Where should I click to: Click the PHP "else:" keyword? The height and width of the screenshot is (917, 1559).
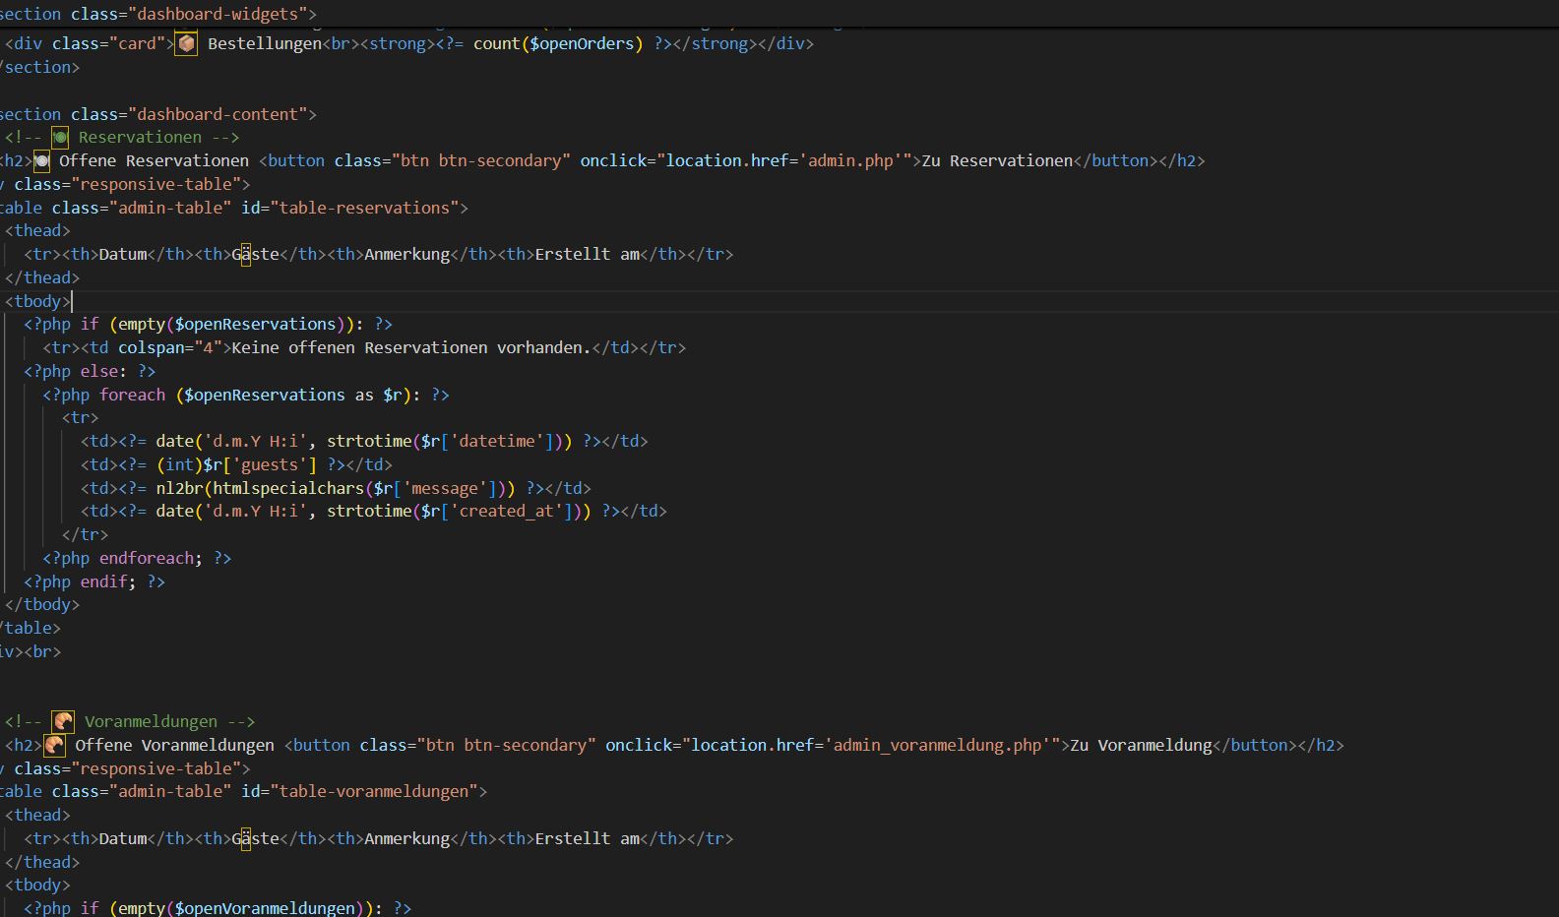pyautogui.click(x=103, y=372)
